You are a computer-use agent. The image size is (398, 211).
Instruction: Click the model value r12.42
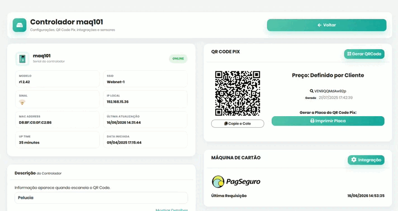tap(25, 82)
